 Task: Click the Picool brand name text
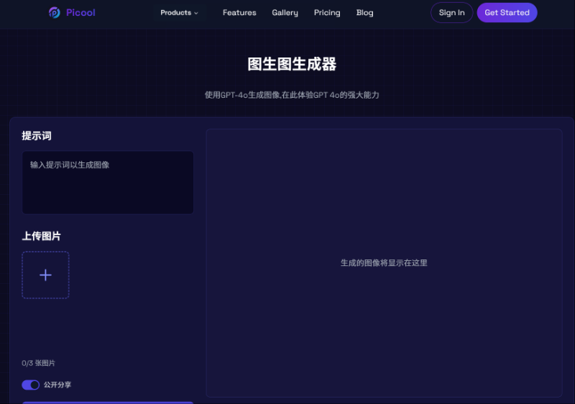(x=80, y=12)
